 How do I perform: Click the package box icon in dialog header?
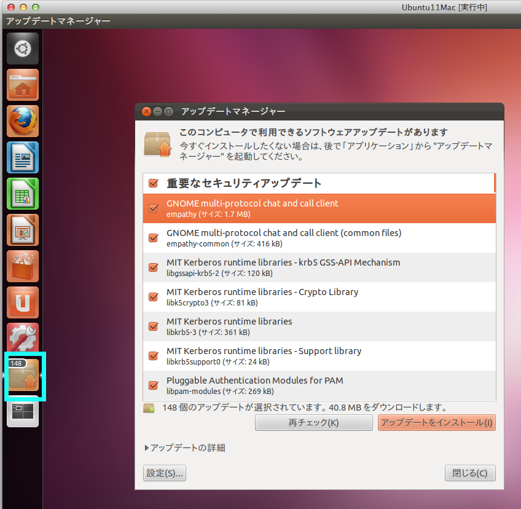coord(157,144)
